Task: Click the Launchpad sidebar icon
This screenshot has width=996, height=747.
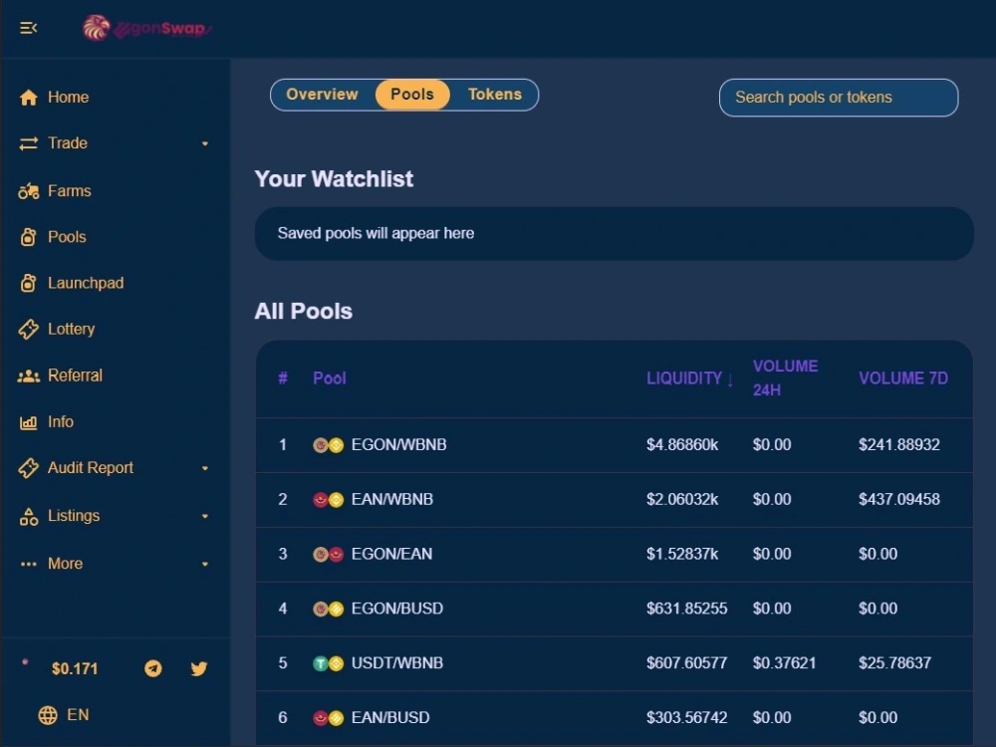Action: coord(29,283)
